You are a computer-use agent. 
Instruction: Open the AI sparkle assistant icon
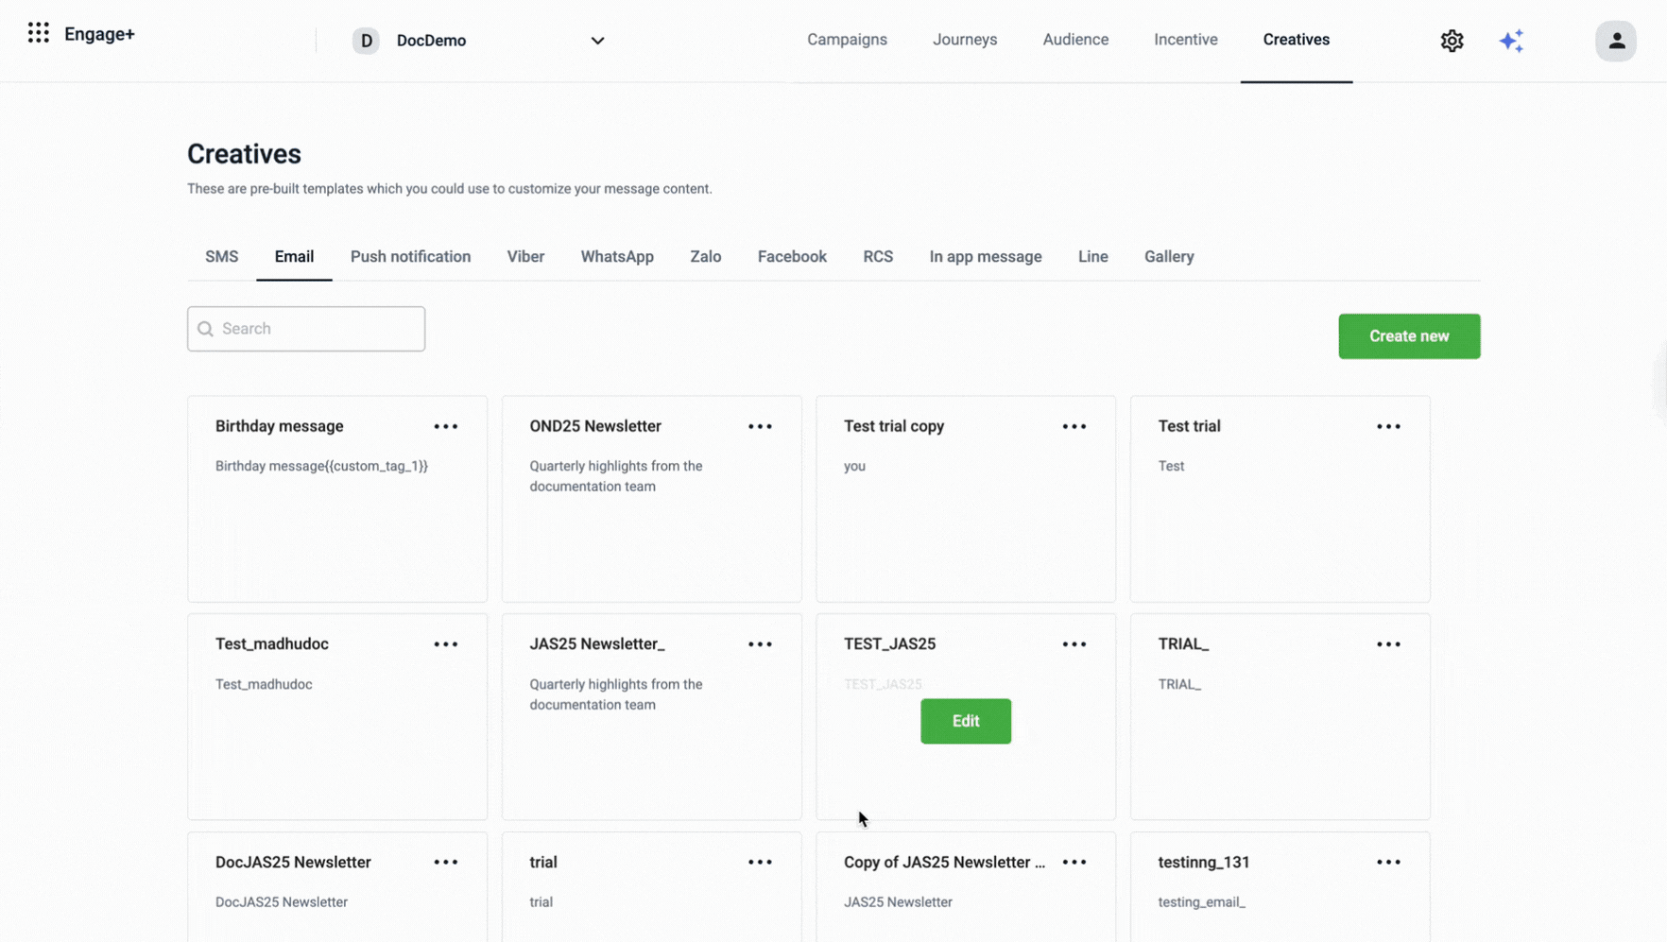point(1511,41)
